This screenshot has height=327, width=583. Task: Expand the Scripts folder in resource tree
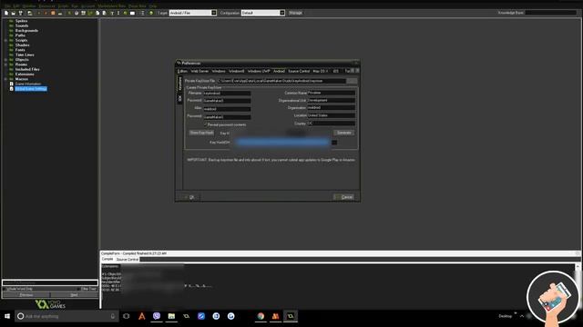[5, 40]
